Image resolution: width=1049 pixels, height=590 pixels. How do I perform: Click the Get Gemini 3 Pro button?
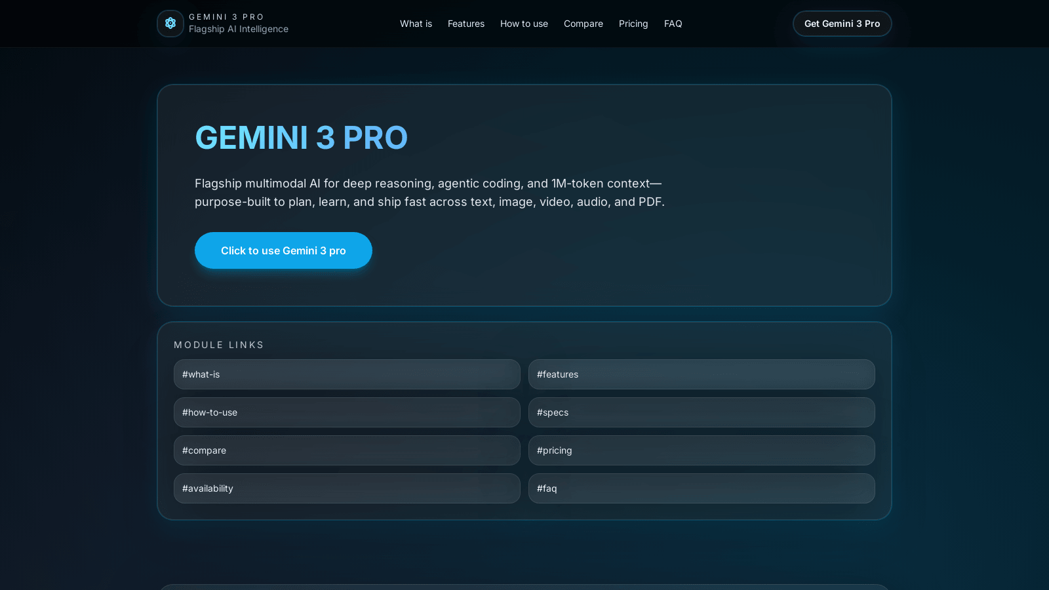[842, 24]
